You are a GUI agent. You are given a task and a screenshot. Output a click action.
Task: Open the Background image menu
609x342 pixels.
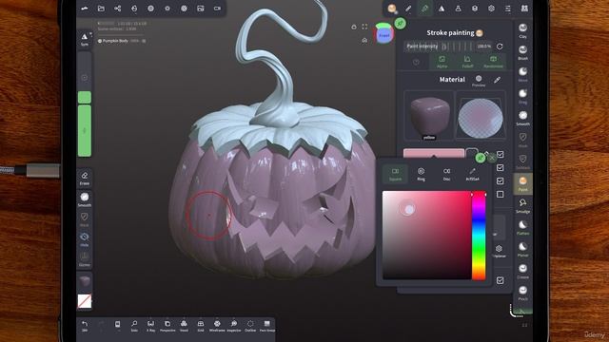[201, 9]
